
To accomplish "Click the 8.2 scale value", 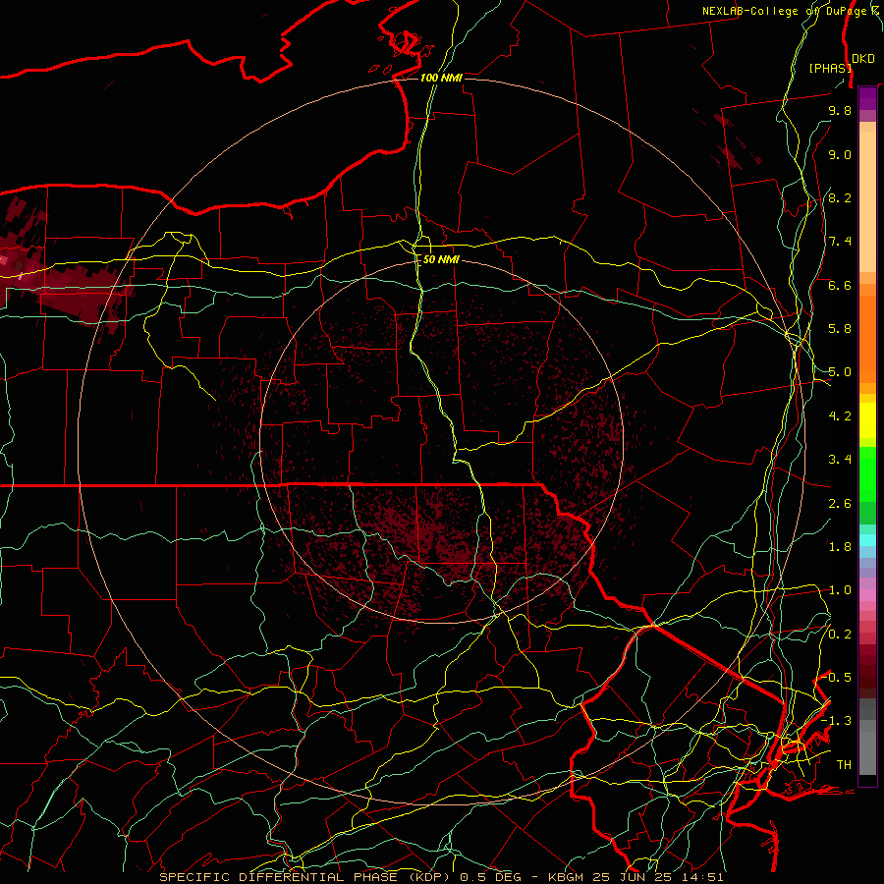I will click(840, 197).
